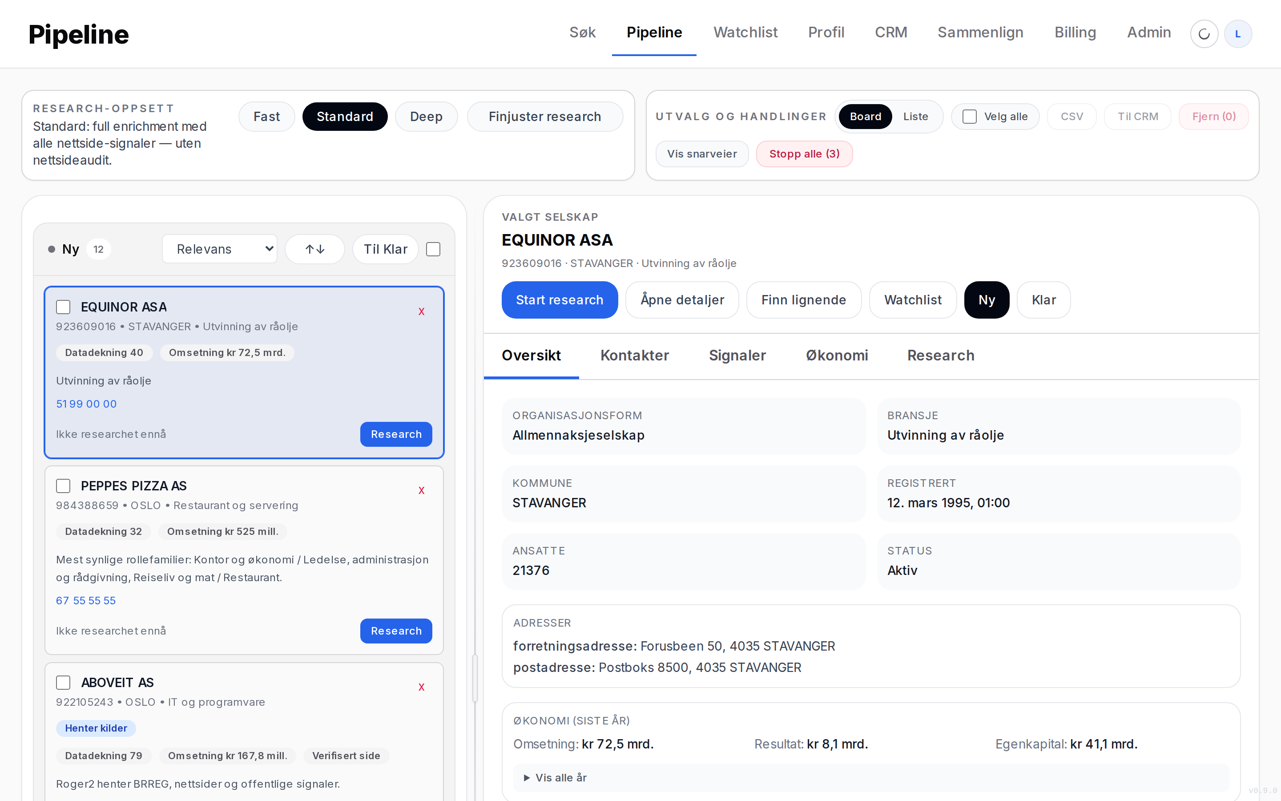Click the Omsetning kr 525 mill. badge
The width and height of the screenshot is (1281, 801).
pos(222,531)
